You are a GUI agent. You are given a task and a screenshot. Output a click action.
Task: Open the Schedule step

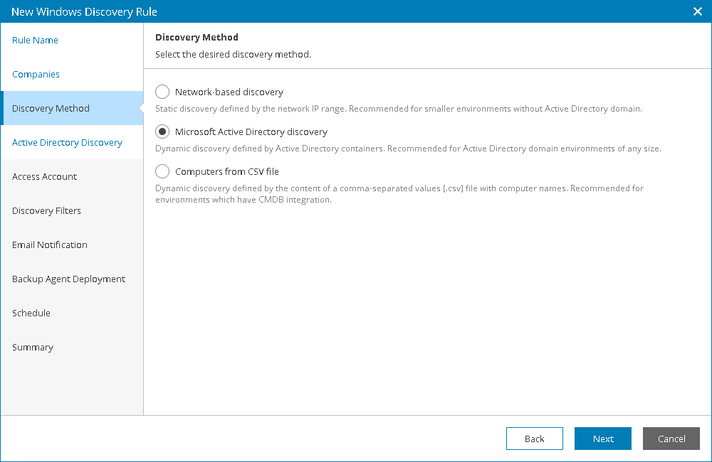pyautogui.click(x=31, y=313)
